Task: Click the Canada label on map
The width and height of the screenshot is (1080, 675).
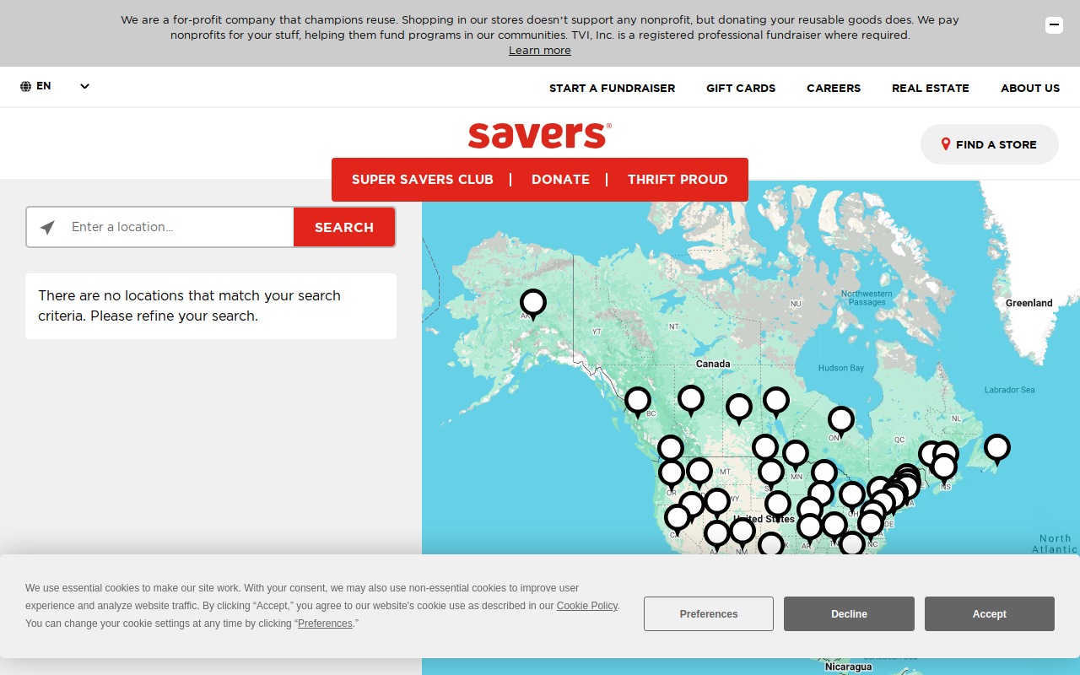Action: click(x=713, y=364)
